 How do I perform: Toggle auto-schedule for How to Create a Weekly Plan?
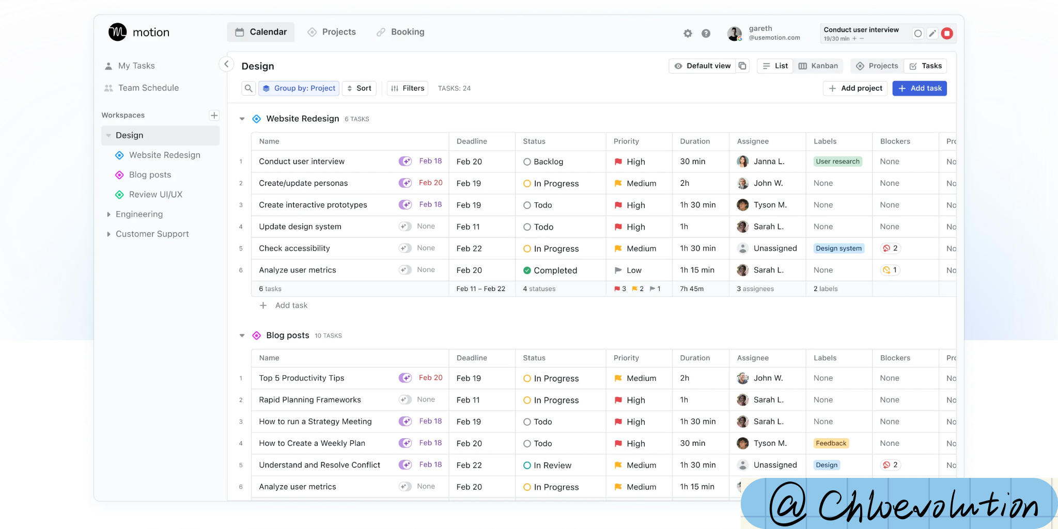point(405,443)
